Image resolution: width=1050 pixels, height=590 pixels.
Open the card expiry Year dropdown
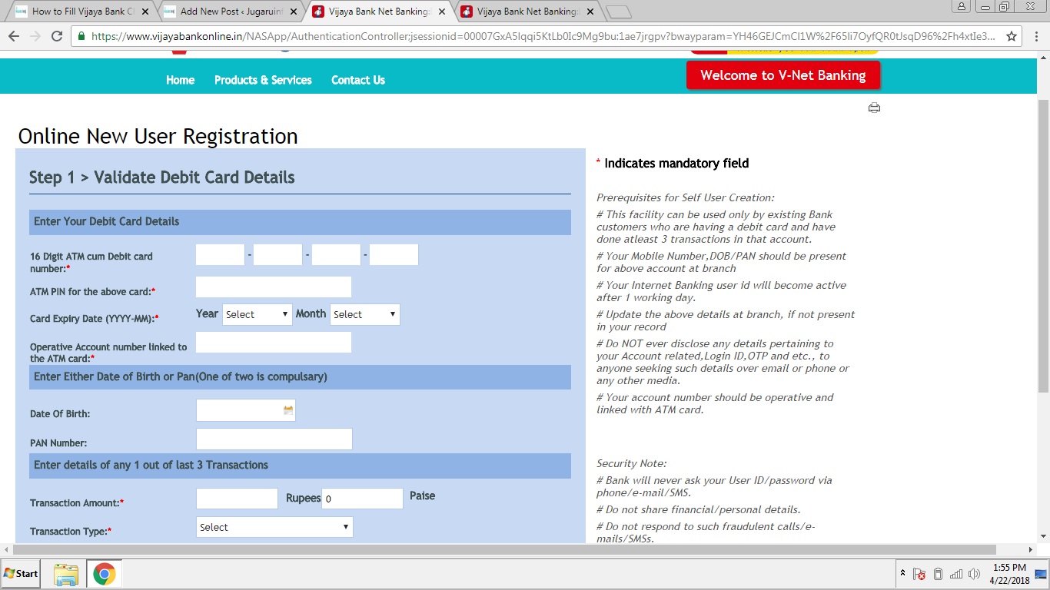pyautogui.click(x=258, y=314)
